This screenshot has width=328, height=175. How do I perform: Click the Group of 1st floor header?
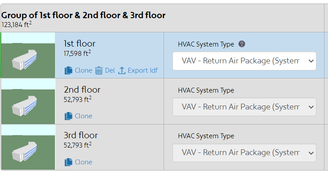tap(83, 15)
